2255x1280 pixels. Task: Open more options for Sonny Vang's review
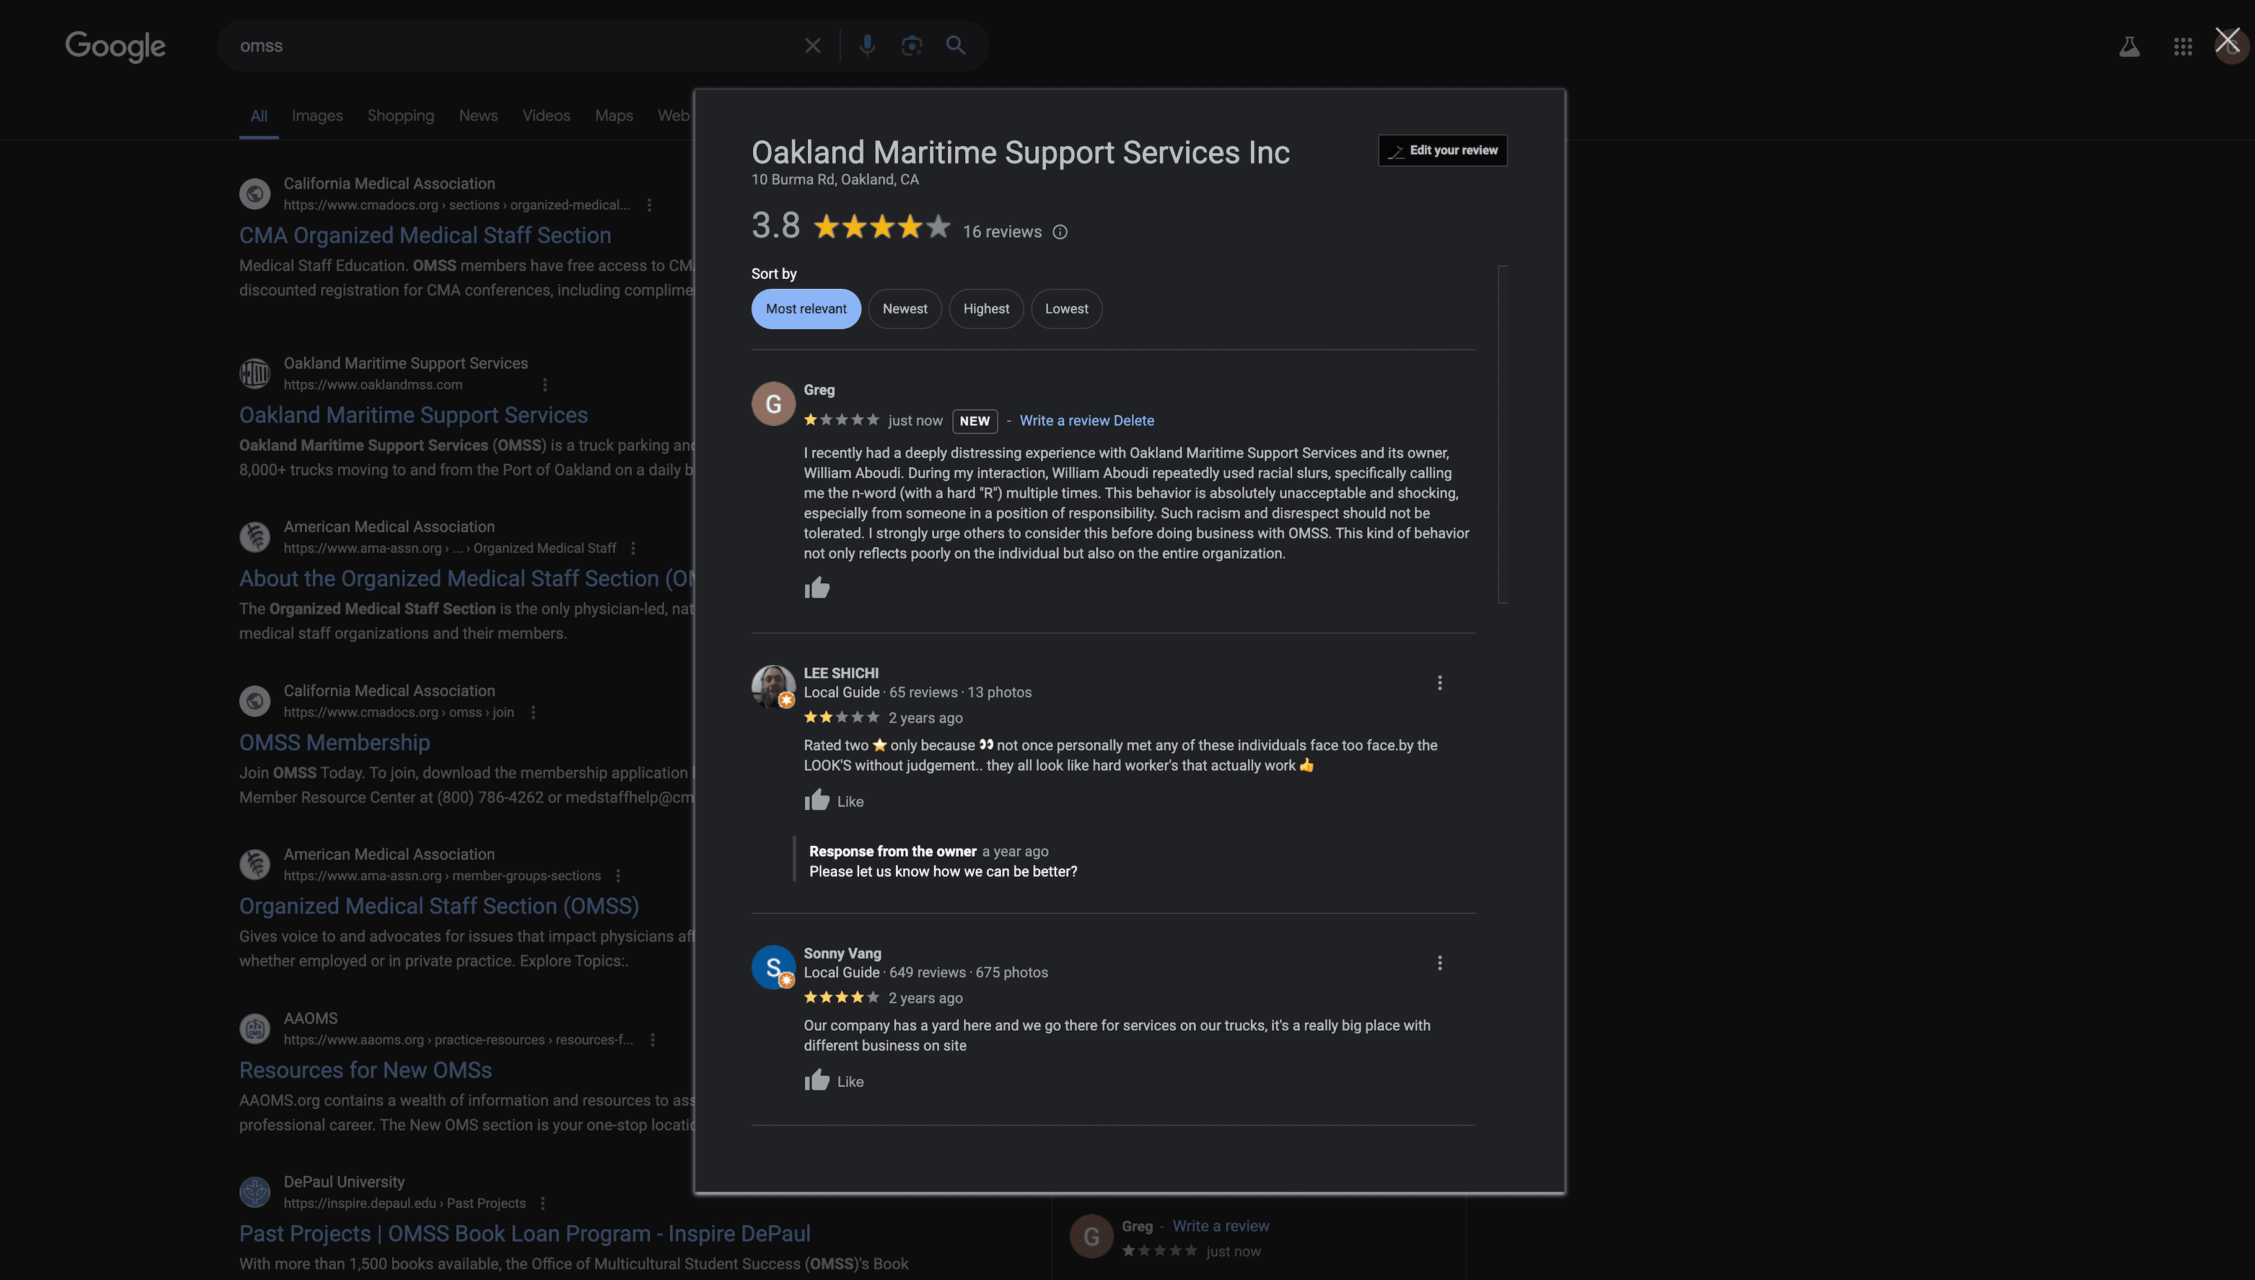pyautogui.click(x=1440, y=963)
